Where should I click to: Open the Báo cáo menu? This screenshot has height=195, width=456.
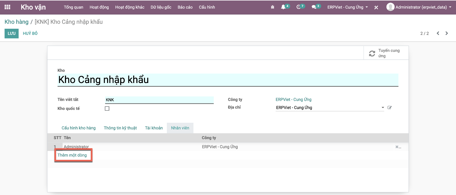pos(185,7)
